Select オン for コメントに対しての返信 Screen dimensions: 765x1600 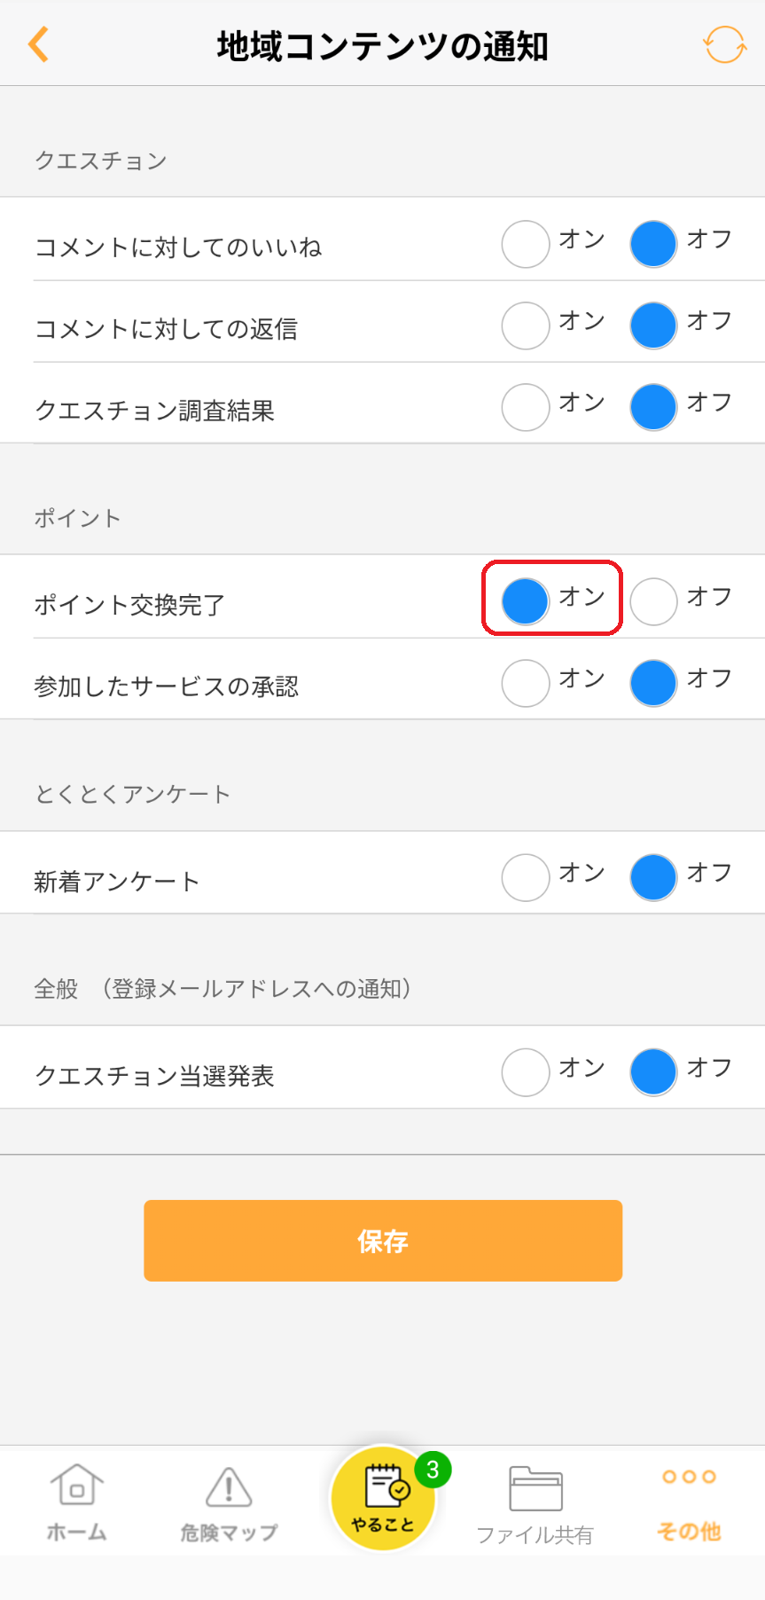[x=526, y=325]
